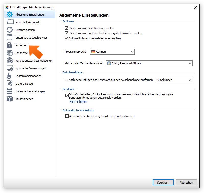Open Datenbankeinstellungen in the sidebar
The width and height of the screenshot is (204, 193).
tap(30, 91)
